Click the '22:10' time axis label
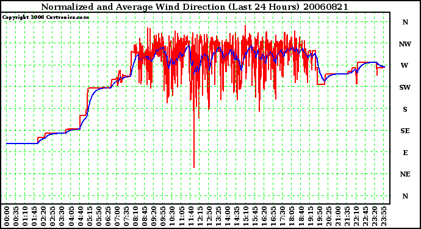 point(356,216)
